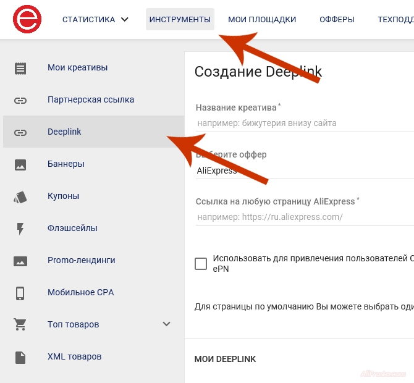
Task: Click the Название креатива input field
Action: coord(303,123)
